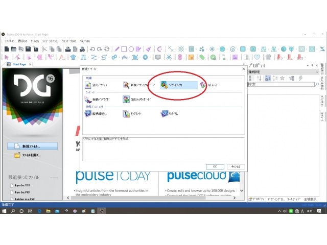Open the ツール(T) menu
This screenshot has width=327, height=245.
point(35,41)
